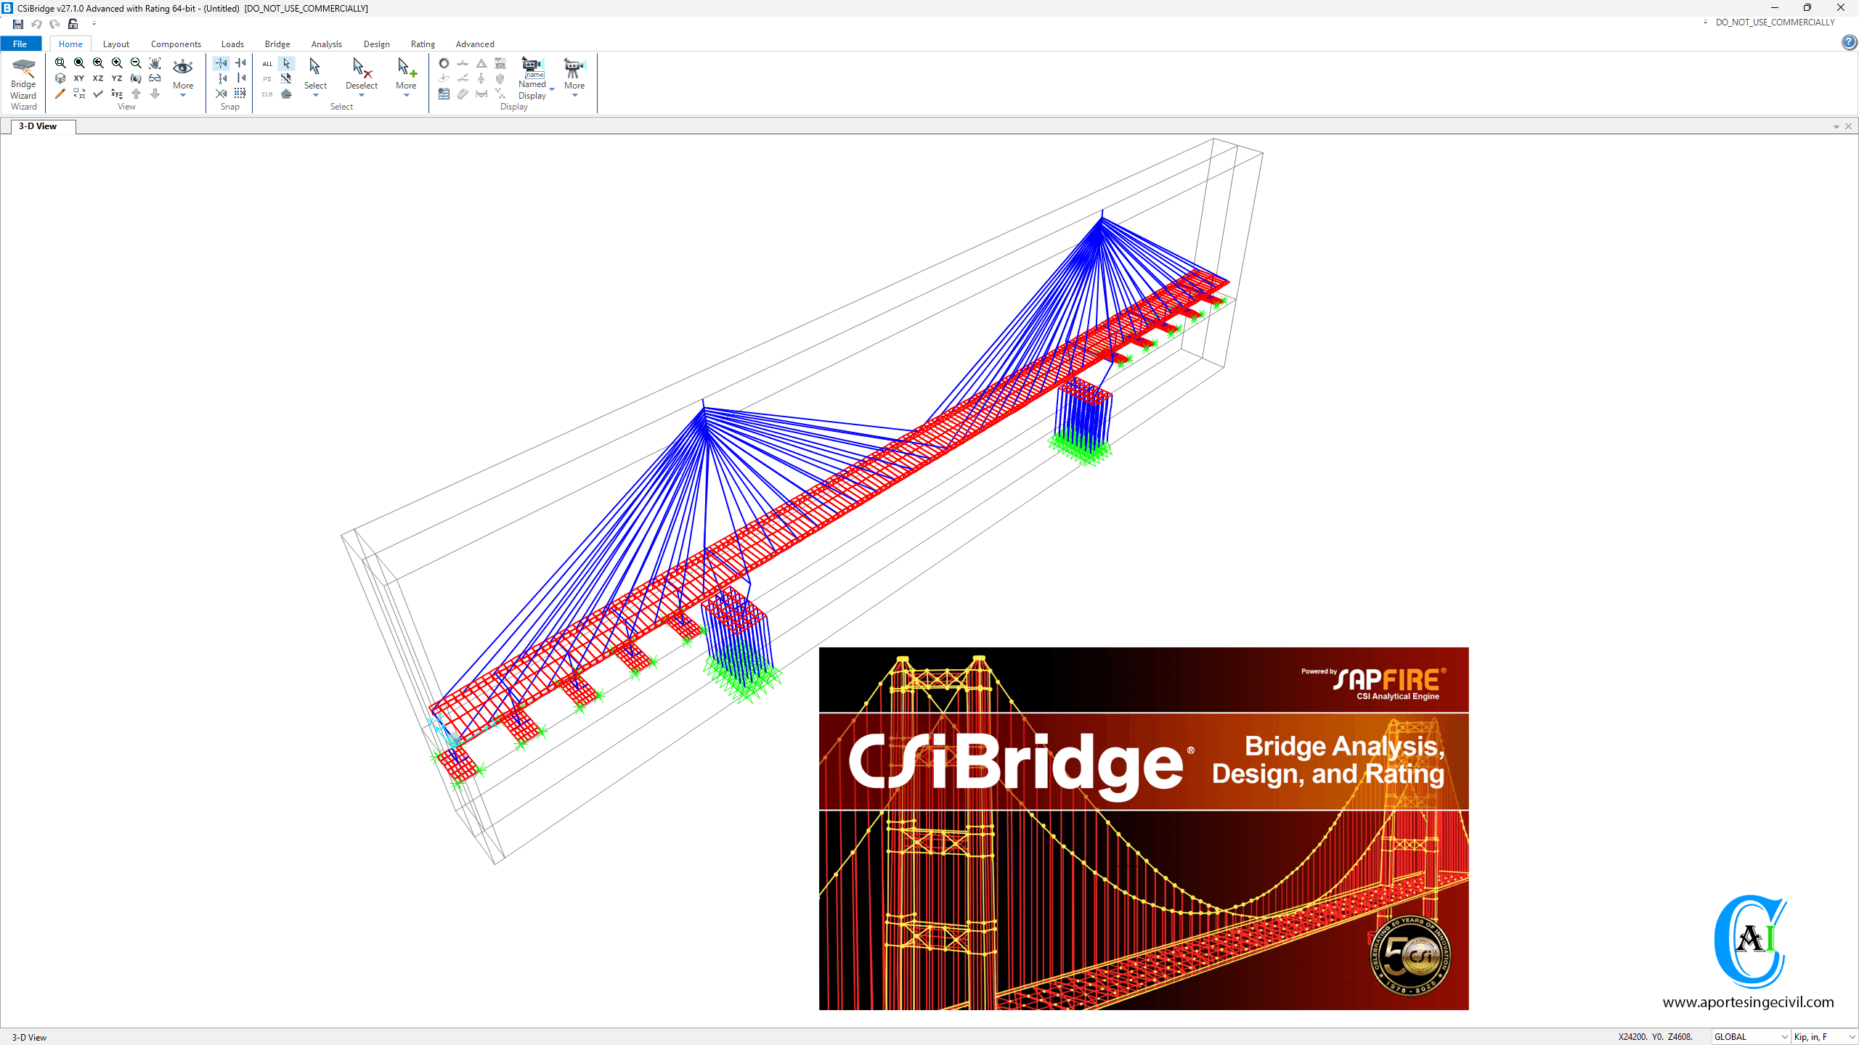1859x1045 pixels.
Task: Click the help question mark icon
Action: 1849,42
